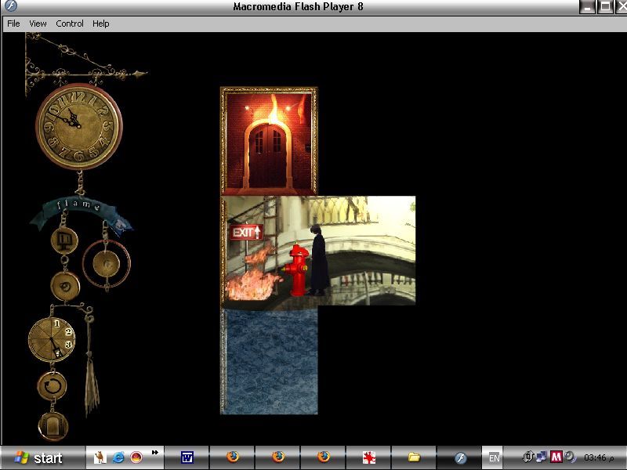
Task: Click the network computers tray icon
Action: click(x=542, y=457)
